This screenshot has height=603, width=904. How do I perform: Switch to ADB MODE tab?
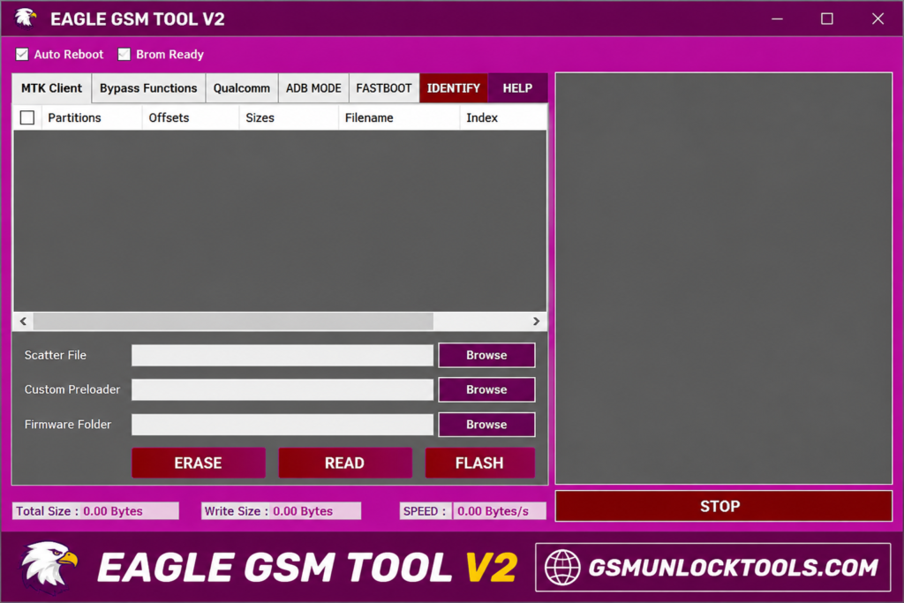313,88
